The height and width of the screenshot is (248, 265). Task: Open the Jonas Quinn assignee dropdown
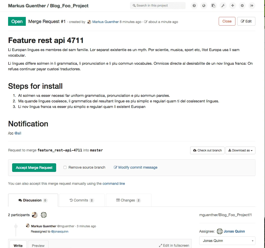pos(227,241)
